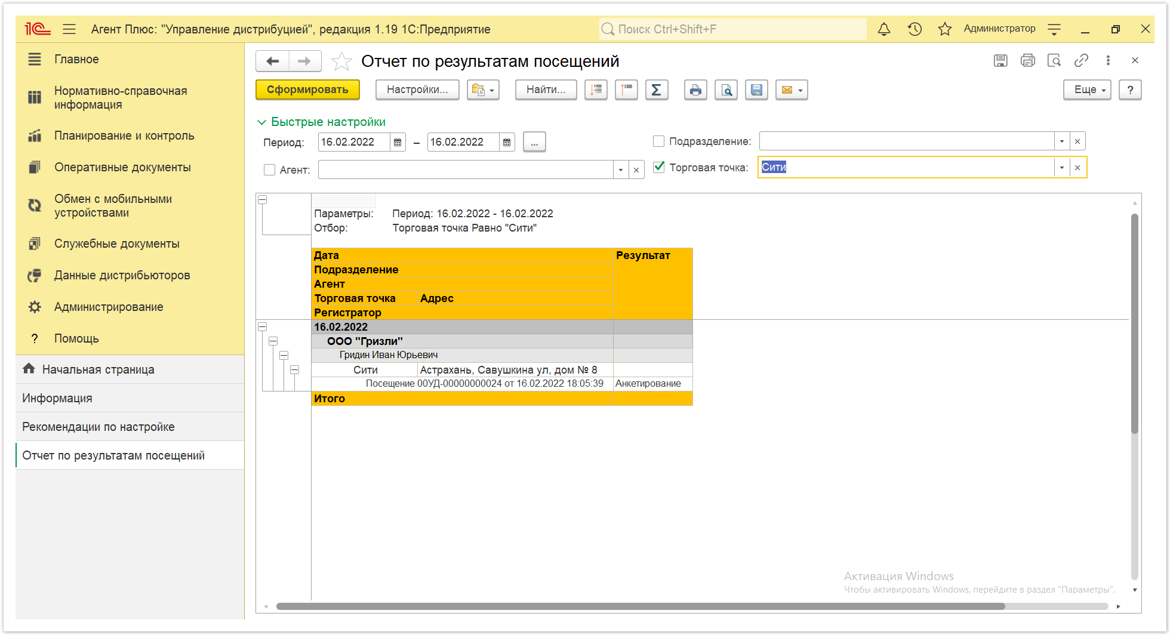
Task: Click the print icon in the header
Action: coord(1027,60)
